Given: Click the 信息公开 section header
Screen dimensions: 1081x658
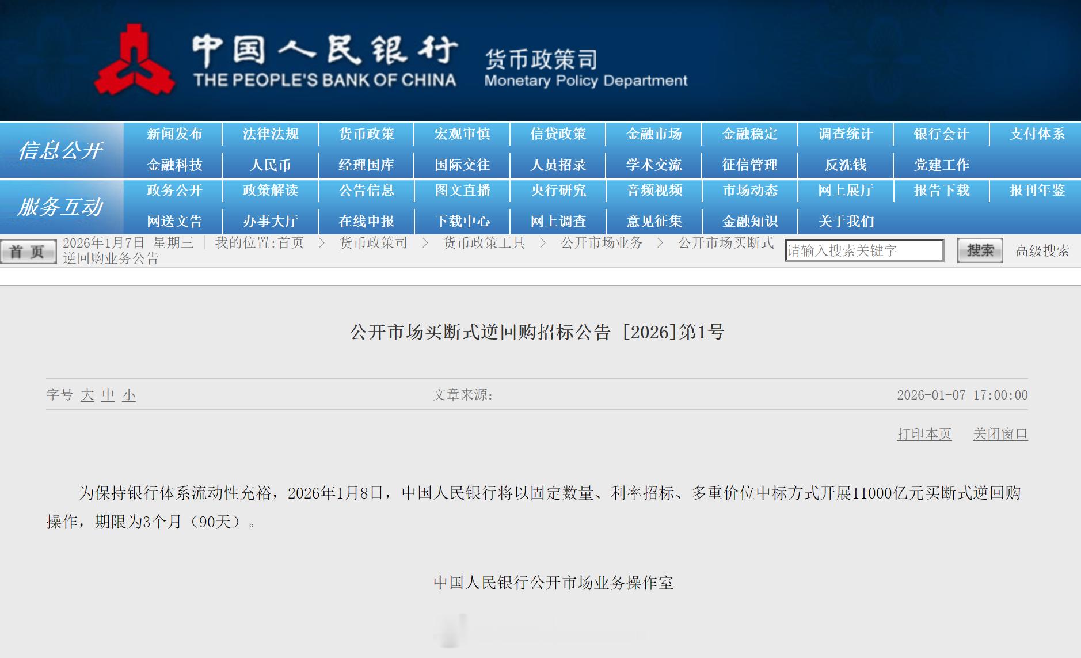Looking at the screenshot, I should 60,150.
